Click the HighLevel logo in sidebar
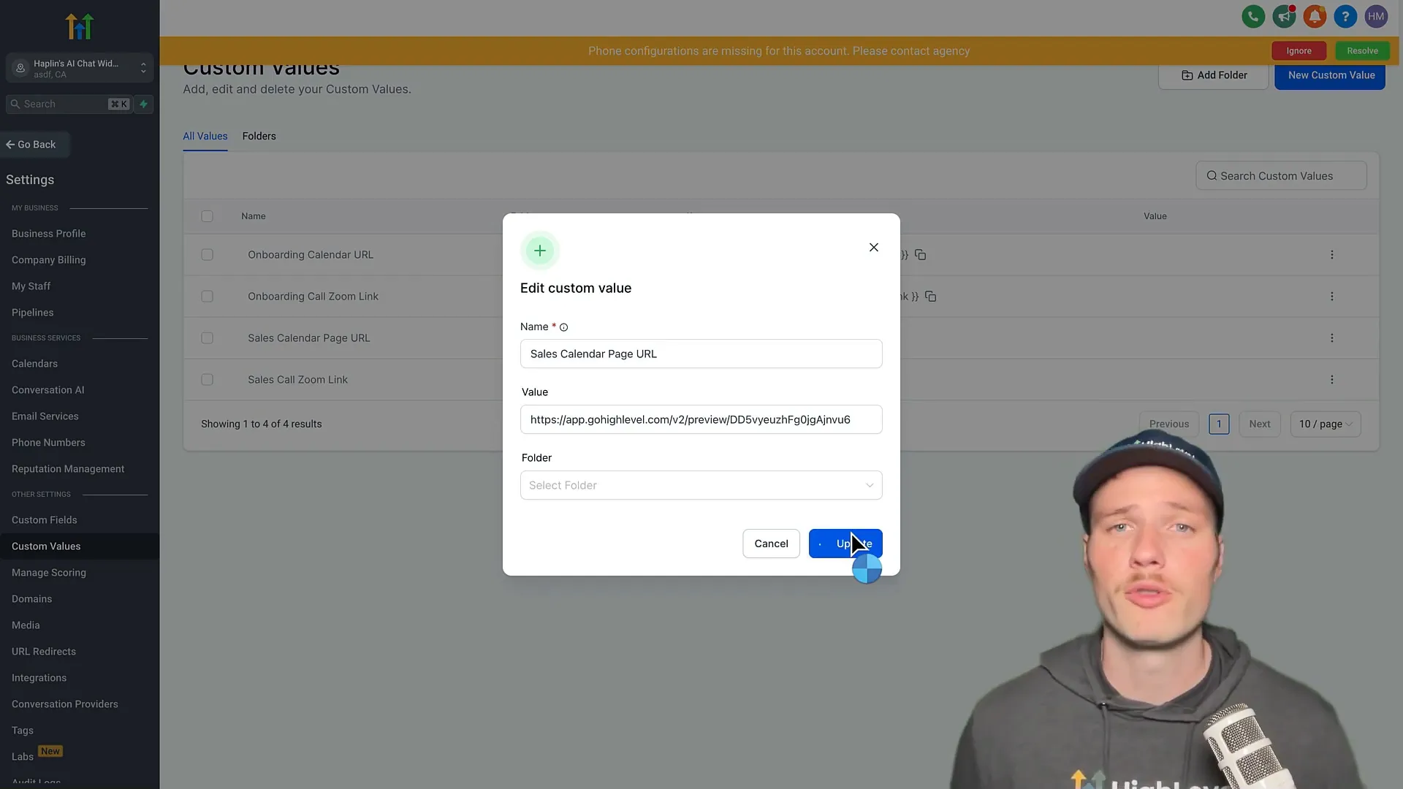This screenshot has height=789, width=1403. click(x=80, y=26)
